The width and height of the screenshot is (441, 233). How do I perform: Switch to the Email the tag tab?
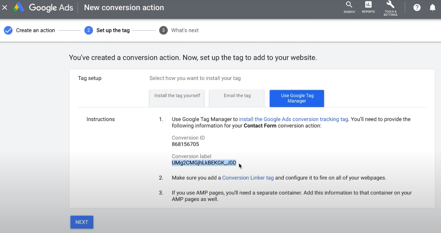(236, 95)
